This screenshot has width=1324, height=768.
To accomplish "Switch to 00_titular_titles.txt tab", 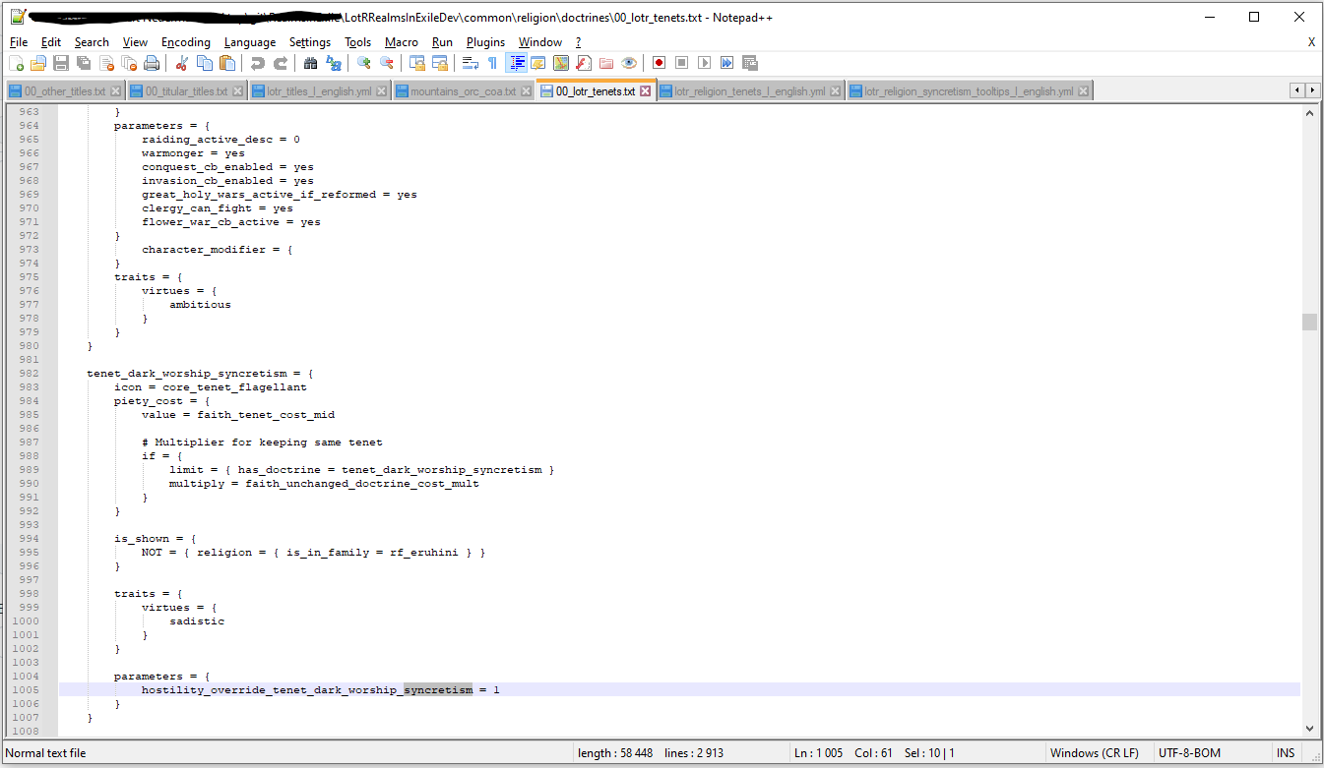I will click(187, 91).
